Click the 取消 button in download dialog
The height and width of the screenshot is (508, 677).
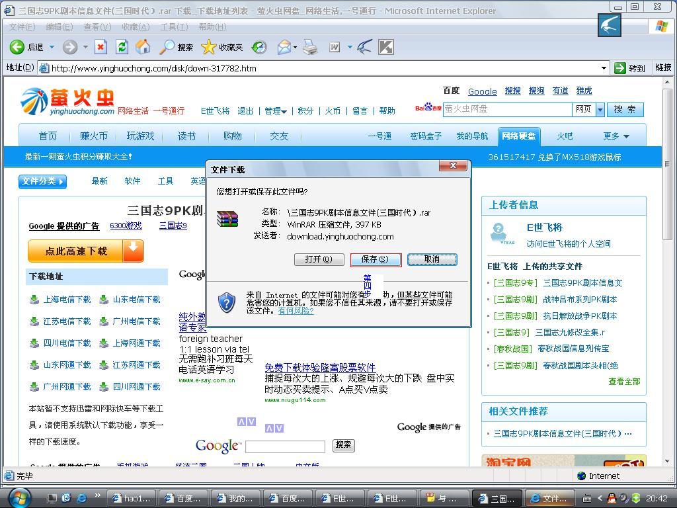click(432, 259)
